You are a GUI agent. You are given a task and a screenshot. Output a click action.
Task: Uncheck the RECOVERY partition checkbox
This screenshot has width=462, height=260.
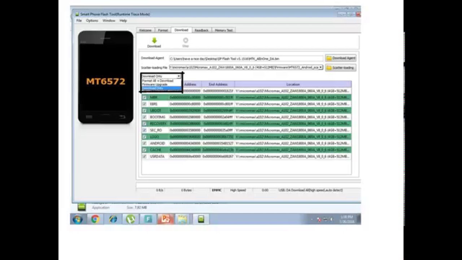point(144,123)
